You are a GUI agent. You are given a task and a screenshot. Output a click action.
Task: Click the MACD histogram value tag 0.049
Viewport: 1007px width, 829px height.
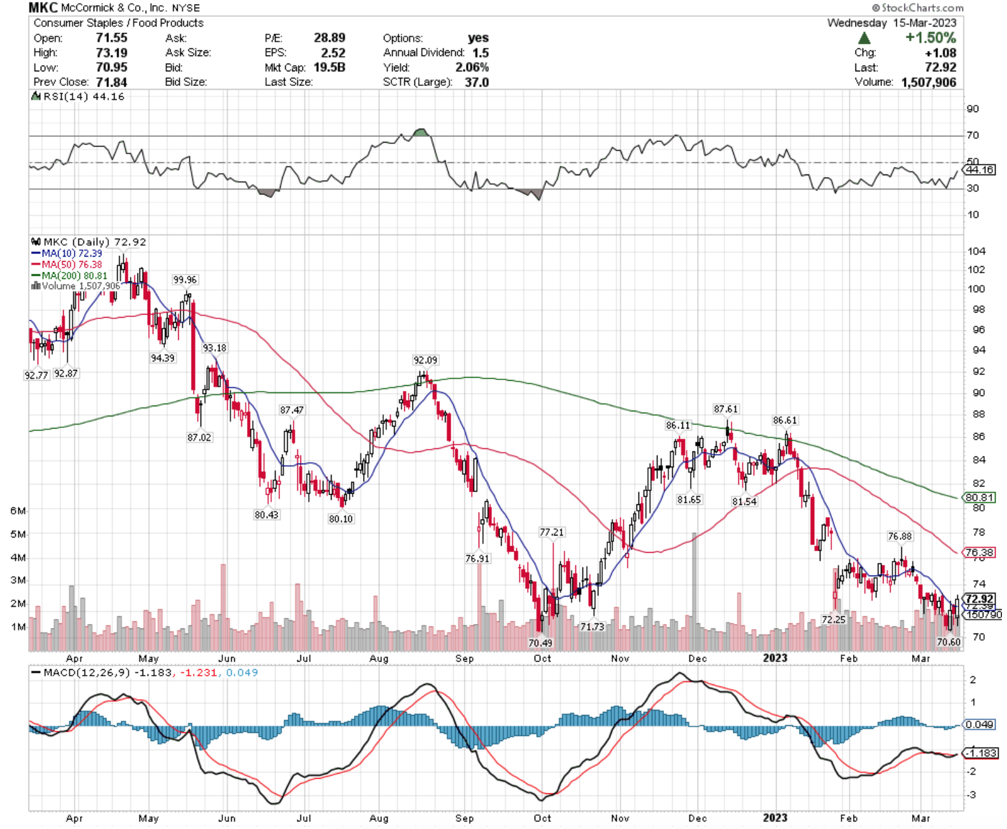980,725
